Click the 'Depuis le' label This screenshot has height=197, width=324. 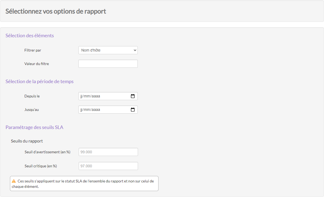tap(32, 96)
